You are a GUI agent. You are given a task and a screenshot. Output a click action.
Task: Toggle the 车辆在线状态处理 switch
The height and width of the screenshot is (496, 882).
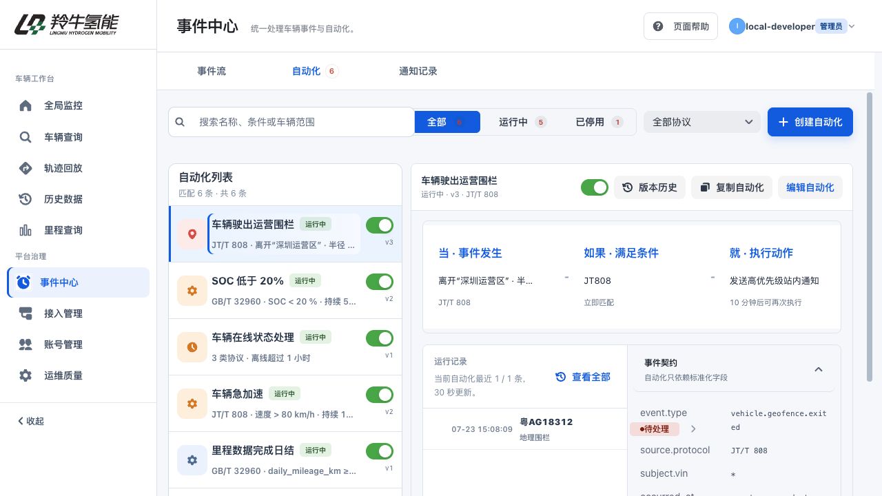pos(380,338)
